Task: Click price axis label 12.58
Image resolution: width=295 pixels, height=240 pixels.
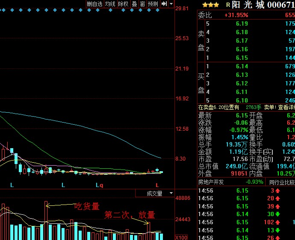Action: (182, 129)
